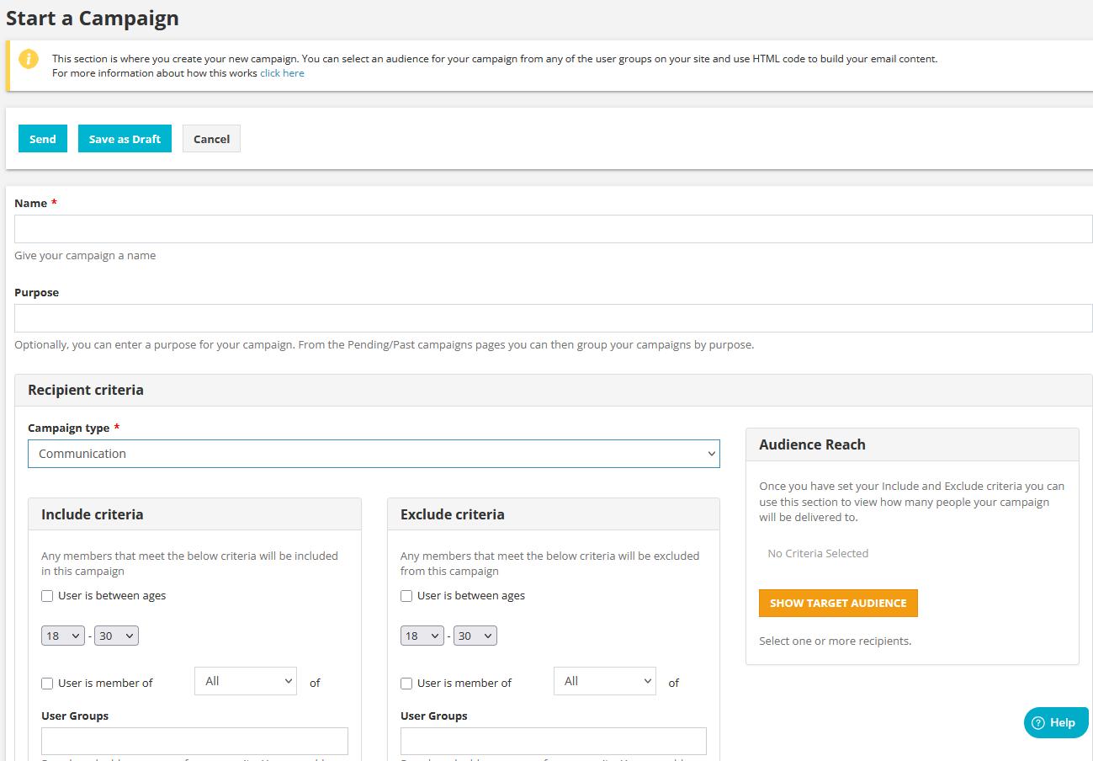This screenshot has width=1093, height=761.
Task: Enable include criteria age range checkbox
Action: point(47,596)
